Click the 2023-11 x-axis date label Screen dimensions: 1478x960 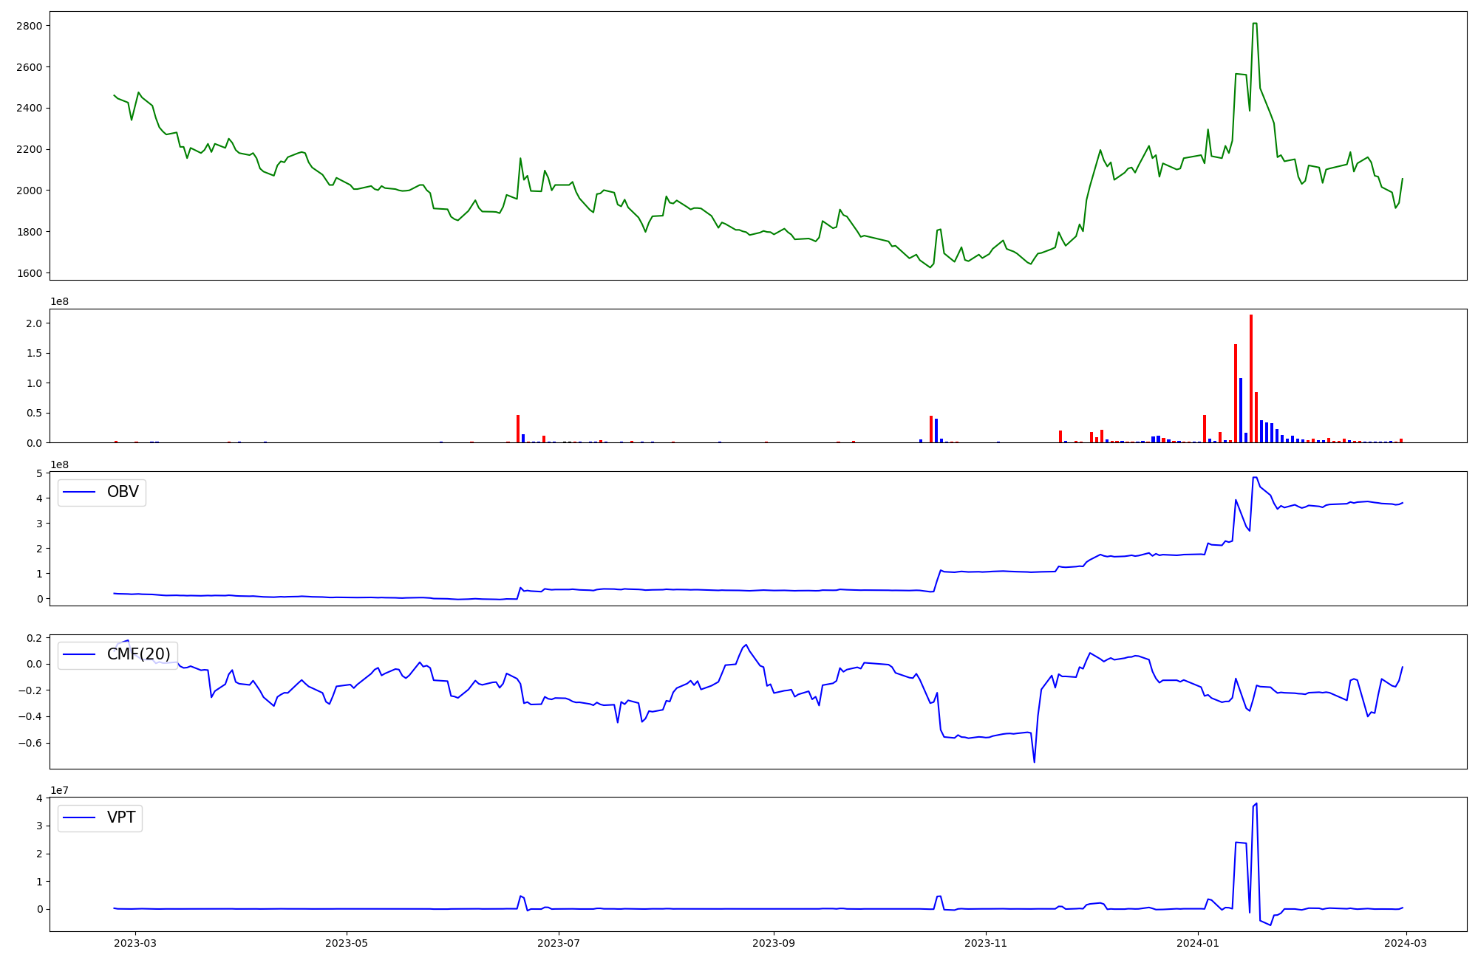click(x=986, y=943)
